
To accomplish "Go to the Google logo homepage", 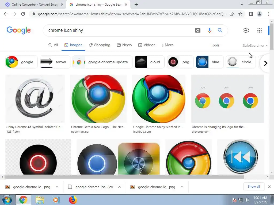I will [19, 30].
